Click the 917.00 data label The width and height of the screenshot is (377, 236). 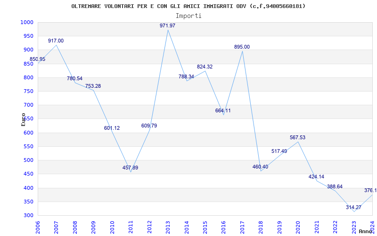point(56,41)
